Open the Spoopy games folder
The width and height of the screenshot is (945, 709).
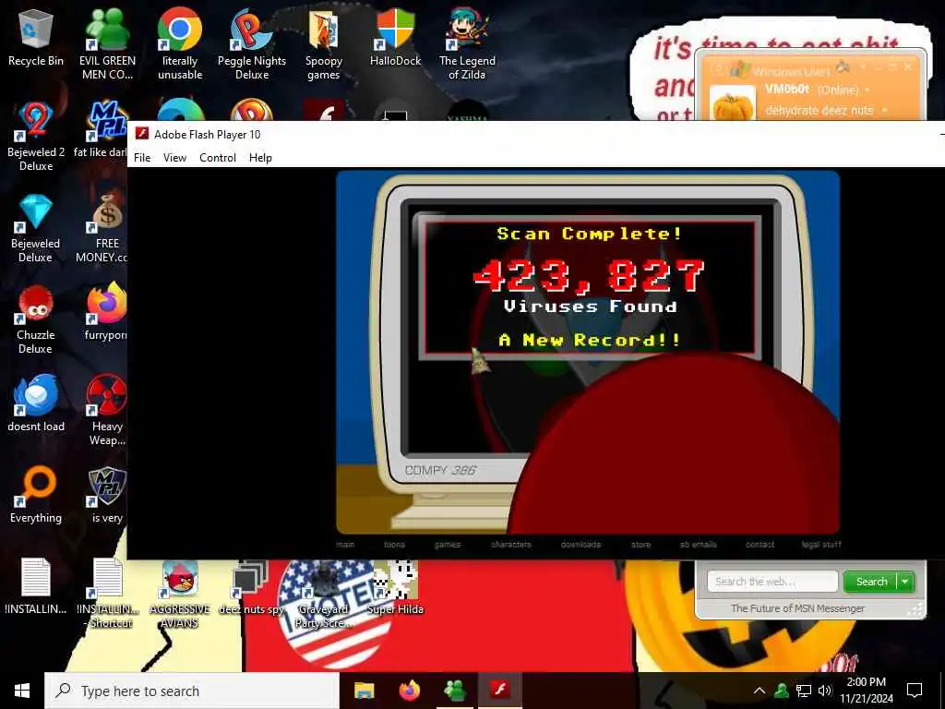pyautogui.click(x=324, y=43)
